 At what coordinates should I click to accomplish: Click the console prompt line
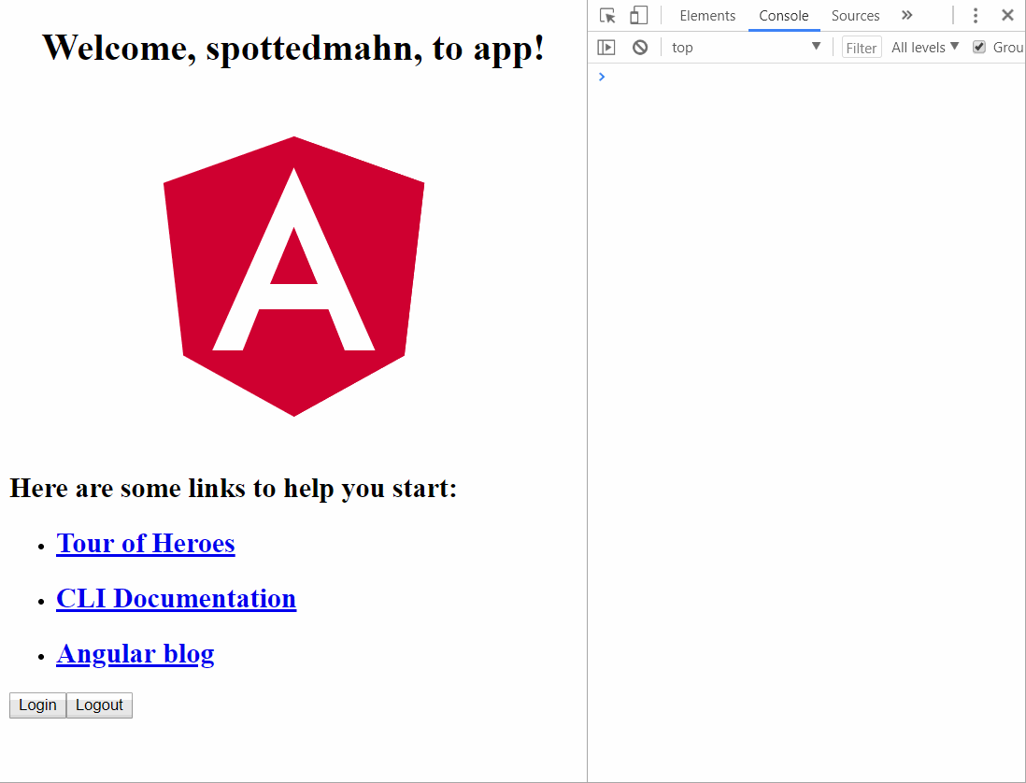tap(806, 78)
